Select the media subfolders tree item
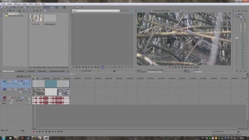The width and height of the screenshot is (249, 140). click(x=16, y=16)
